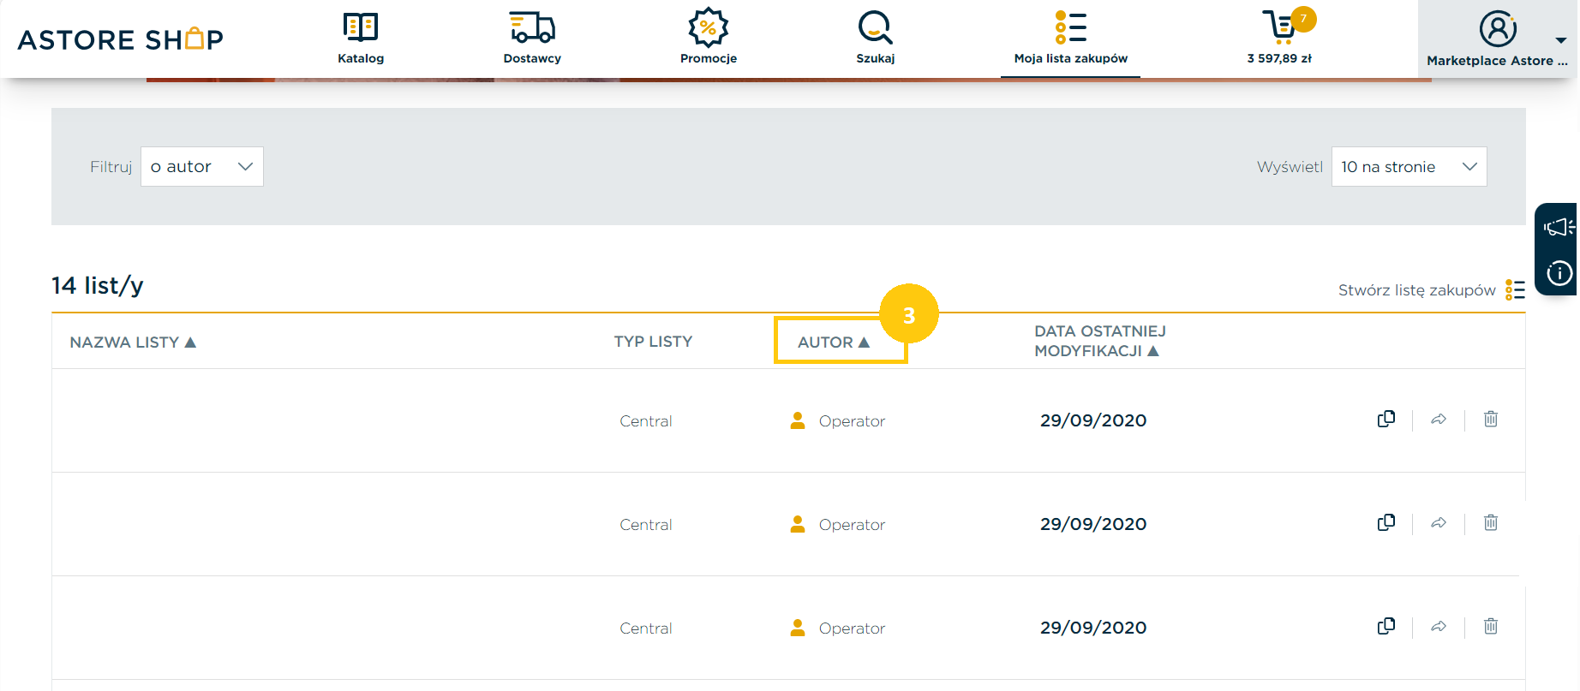Image resolution: width=1580 pixels, height=691 pixels.
Task: Click Central in the second row
Action: click(646, 524)
